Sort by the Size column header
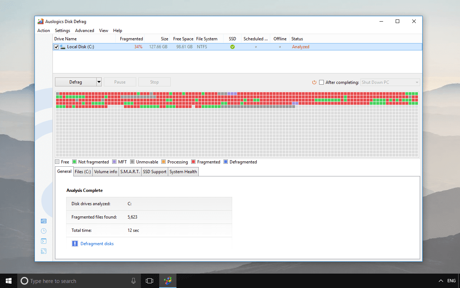 tap(157, 39)
